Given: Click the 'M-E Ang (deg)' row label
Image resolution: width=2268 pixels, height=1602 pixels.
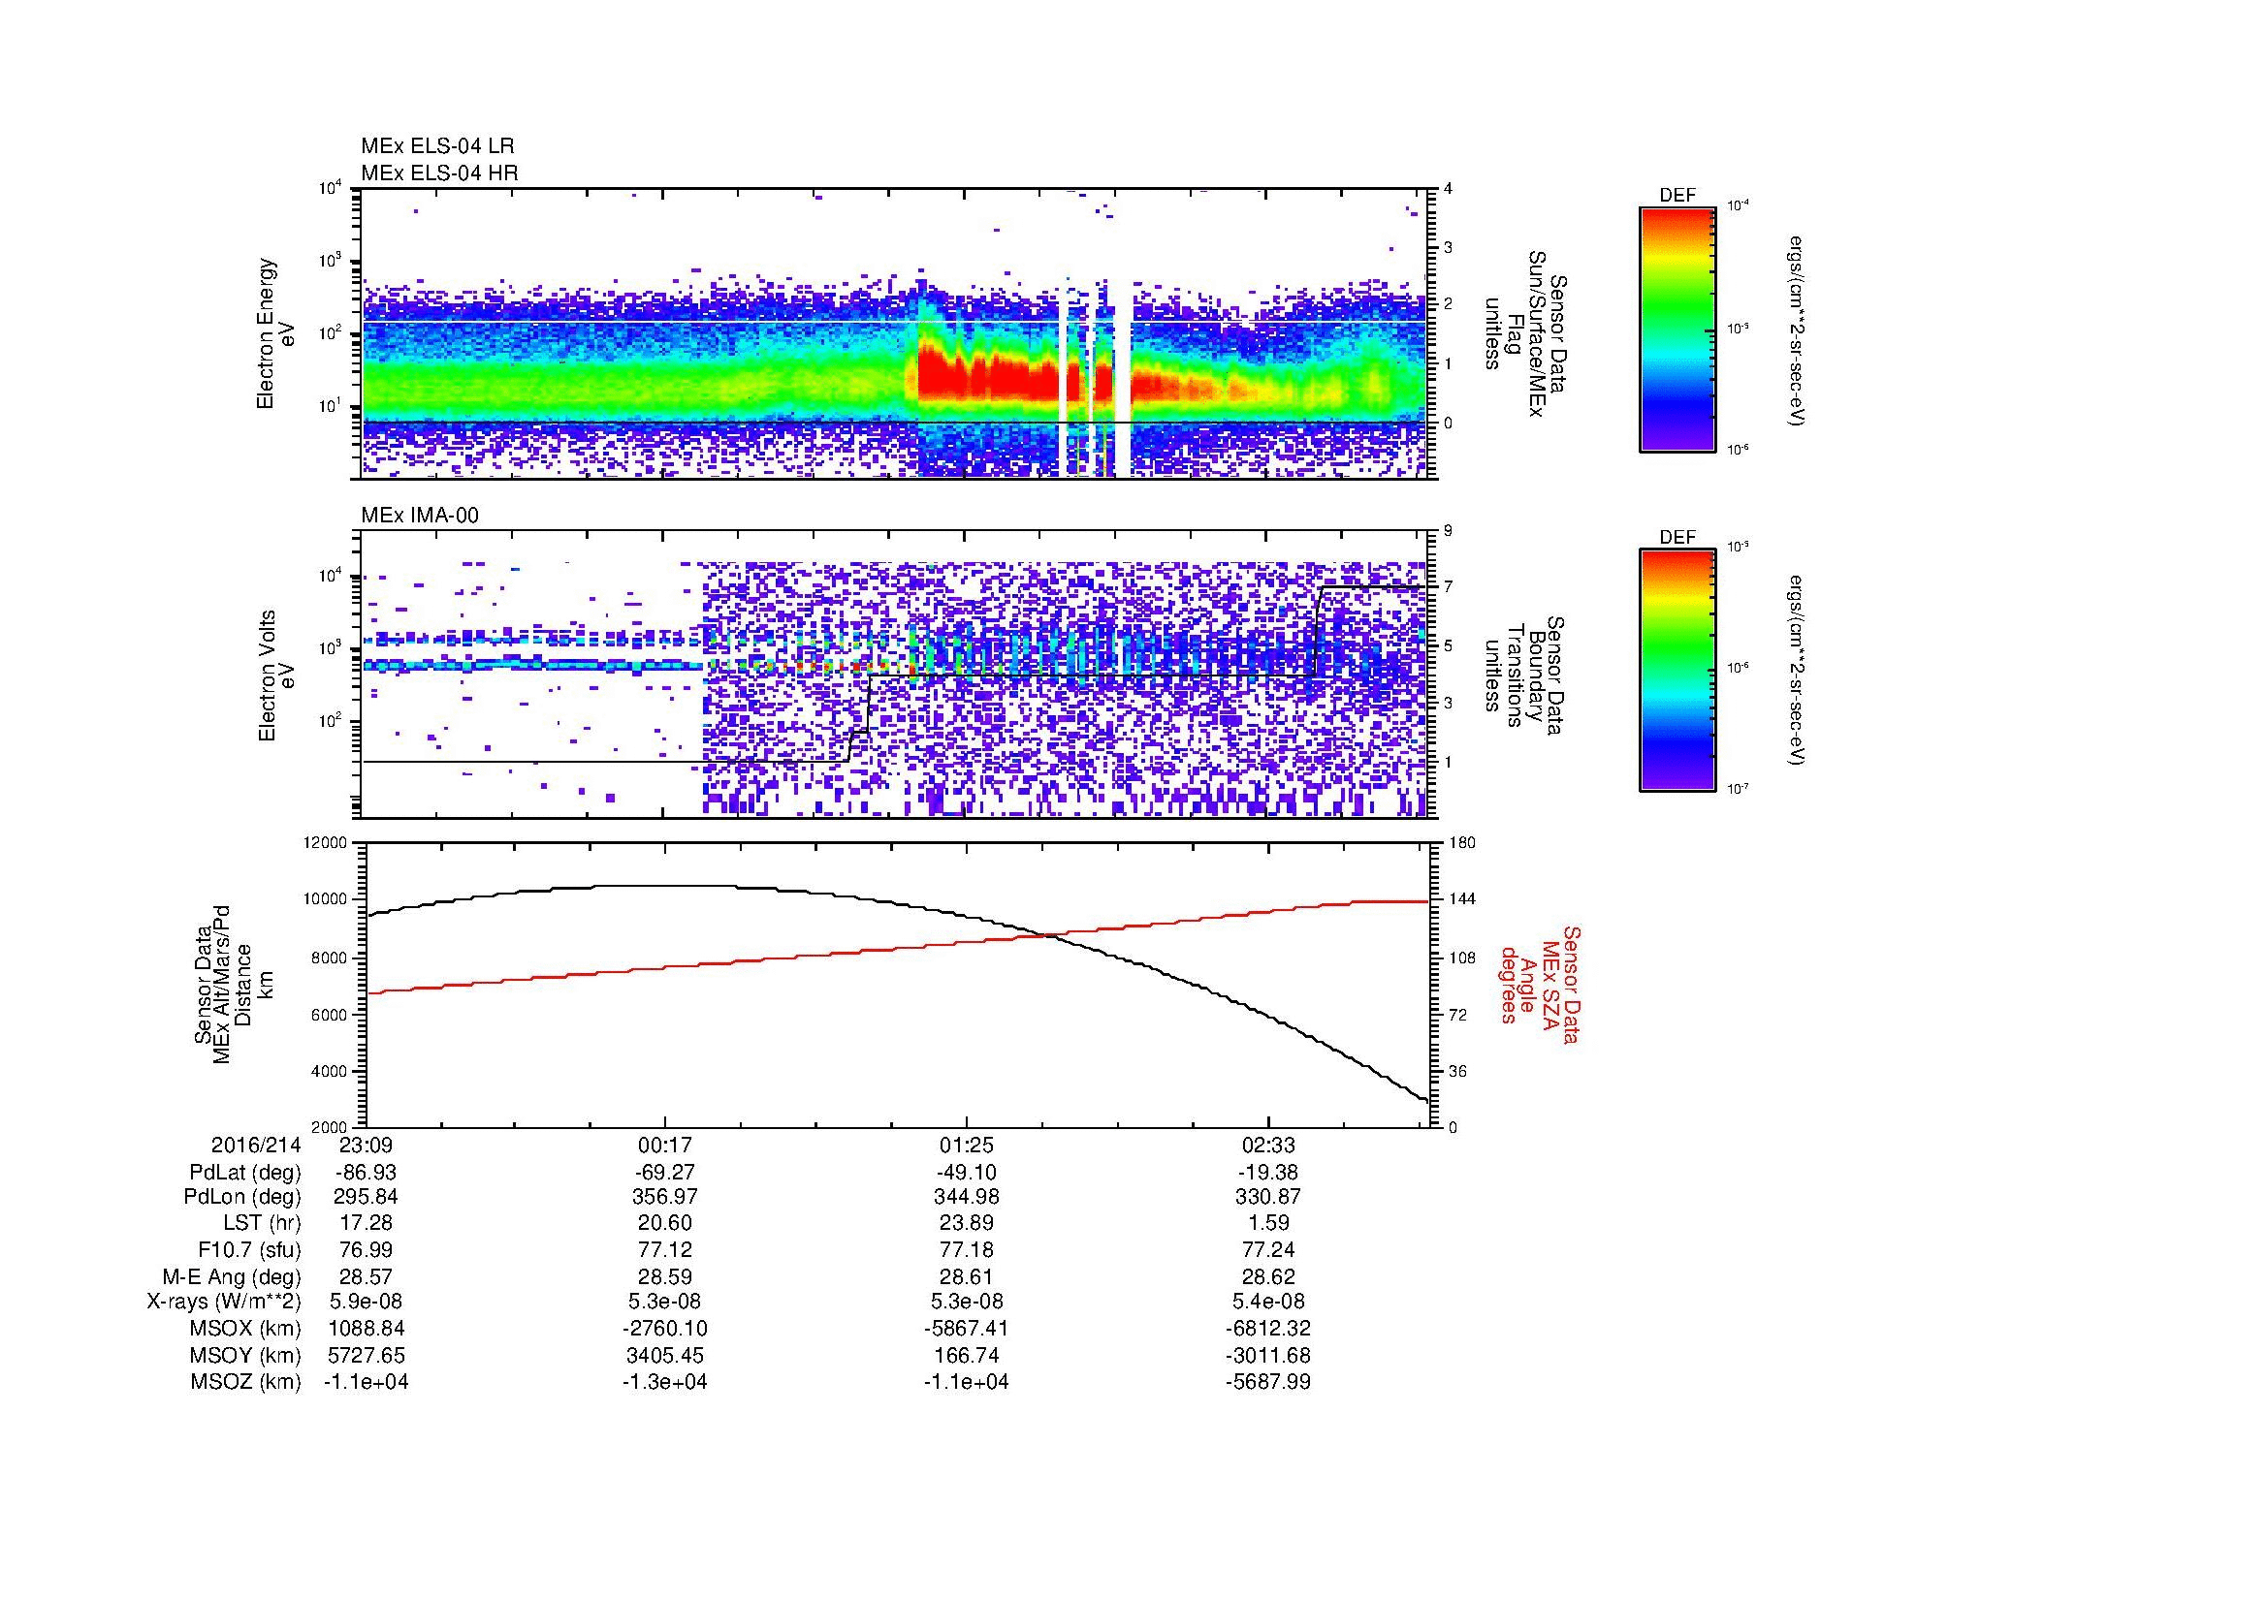Looking at the screenshot, I should [x=232, y=1276].
